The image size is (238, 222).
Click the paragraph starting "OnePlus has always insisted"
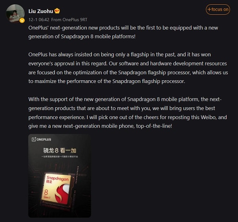coord(123,68)
